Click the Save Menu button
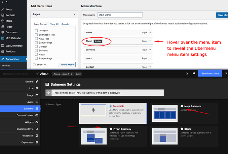This screenshot has width=228, height=154. point(222,15)
